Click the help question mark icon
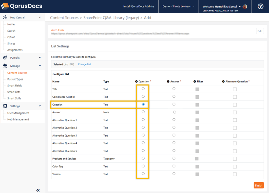The image size is (269, 193). [260, 7]
